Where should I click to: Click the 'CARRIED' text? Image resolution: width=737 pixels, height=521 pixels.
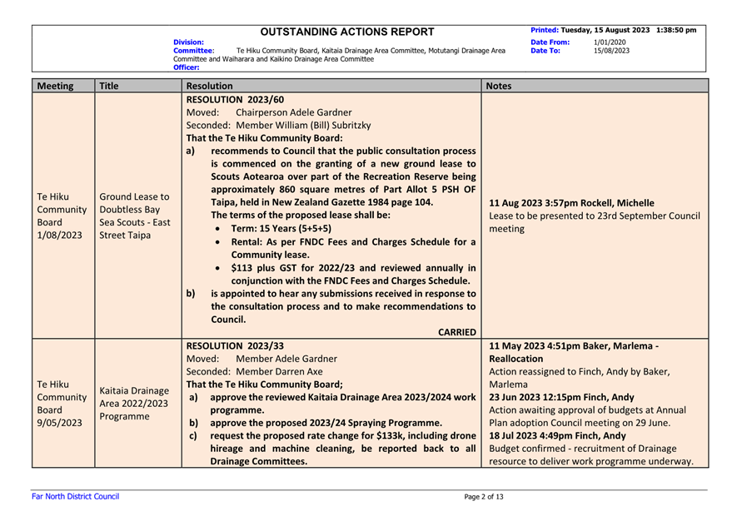coord(457,332)
